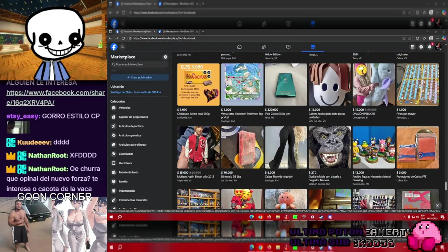This screenshot has height=252, width=448.
Task: Click the Crear publicación button
Action: tap(140, 77)
